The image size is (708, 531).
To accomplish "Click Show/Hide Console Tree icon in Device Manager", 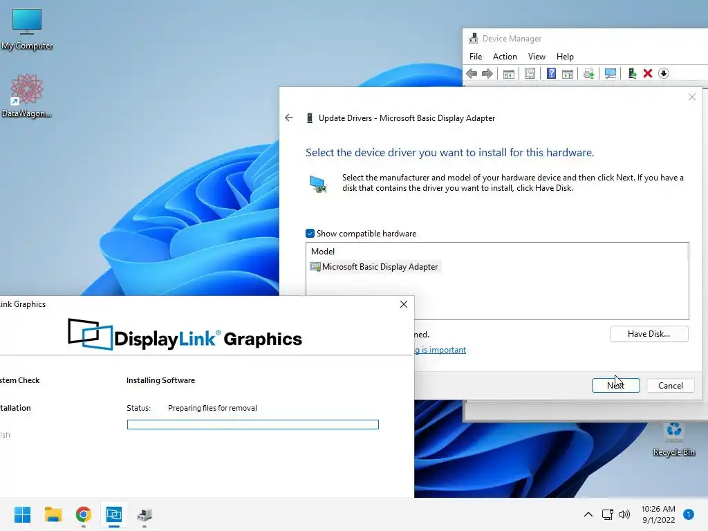I will [x=509, y=73].
